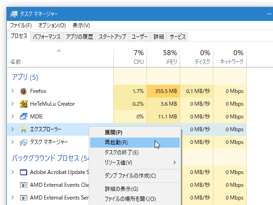
Task: Open the オプション(O) menu
Action: point(52,26)
